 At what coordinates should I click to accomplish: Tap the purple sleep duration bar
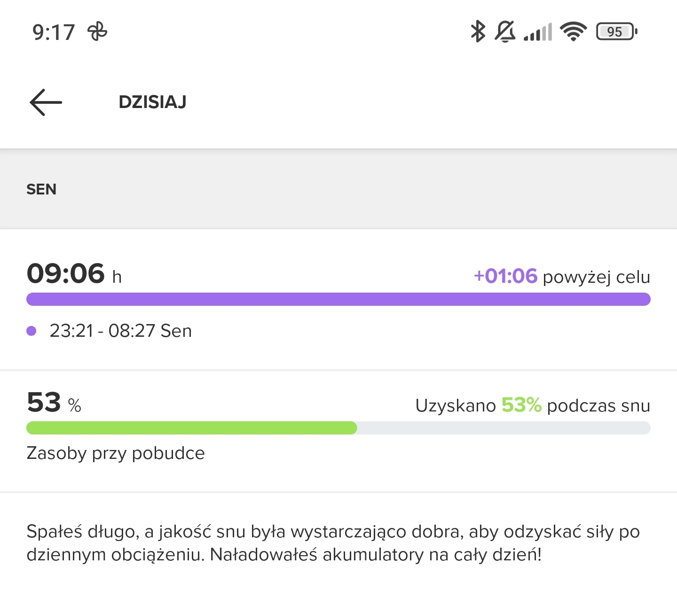338,299
